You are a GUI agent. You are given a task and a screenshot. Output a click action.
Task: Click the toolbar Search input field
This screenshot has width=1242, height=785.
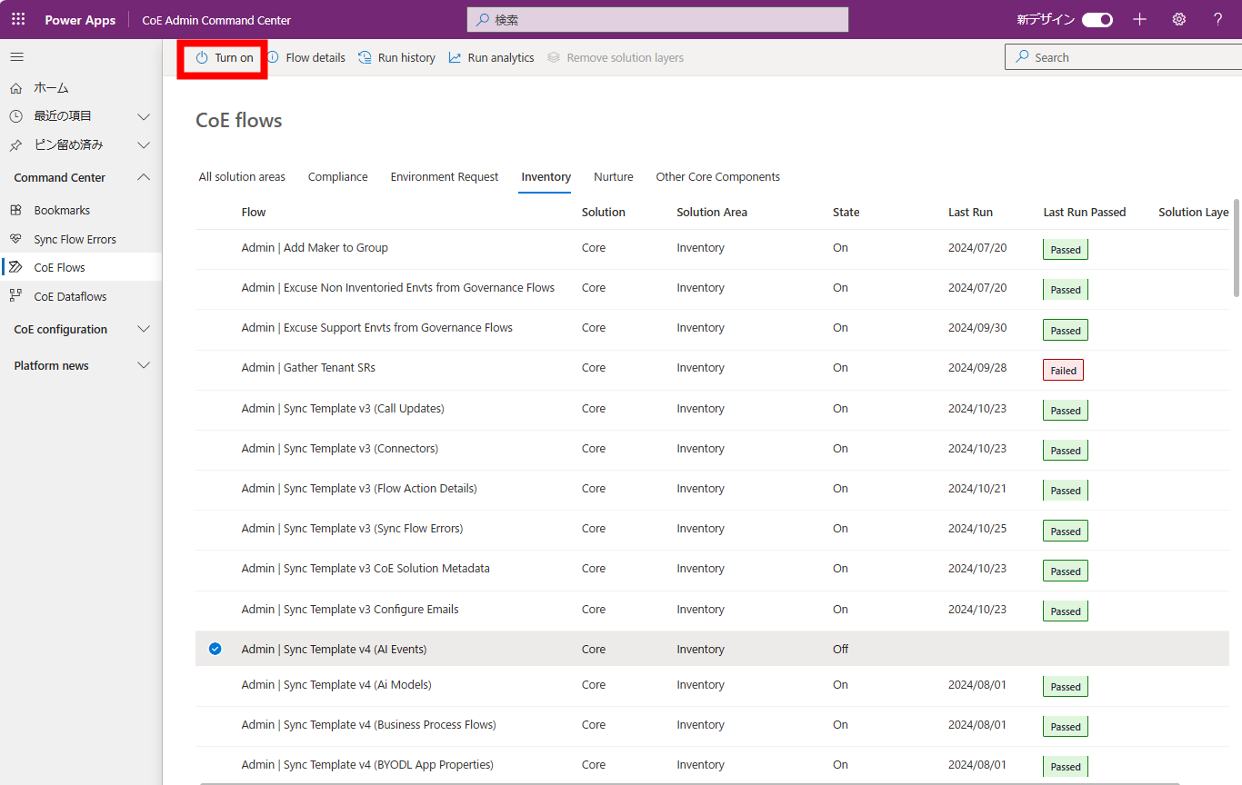(1123, 57)
